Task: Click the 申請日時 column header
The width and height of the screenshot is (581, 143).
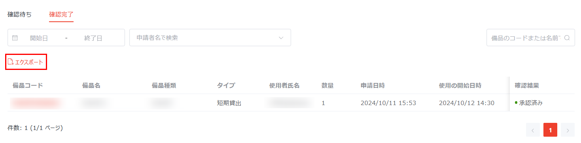Action: [373, 85]
